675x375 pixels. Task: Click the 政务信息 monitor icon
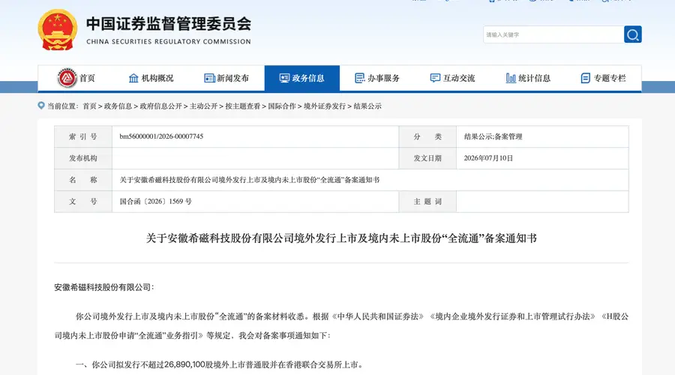point(284,78)
